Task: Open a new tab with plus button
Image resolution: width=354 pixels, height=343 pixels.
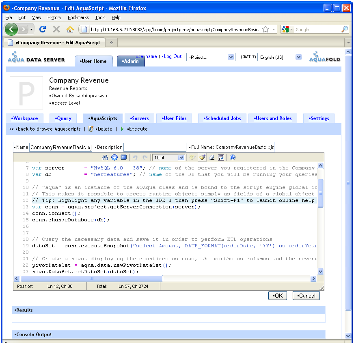Action: (x=112, y=43)
